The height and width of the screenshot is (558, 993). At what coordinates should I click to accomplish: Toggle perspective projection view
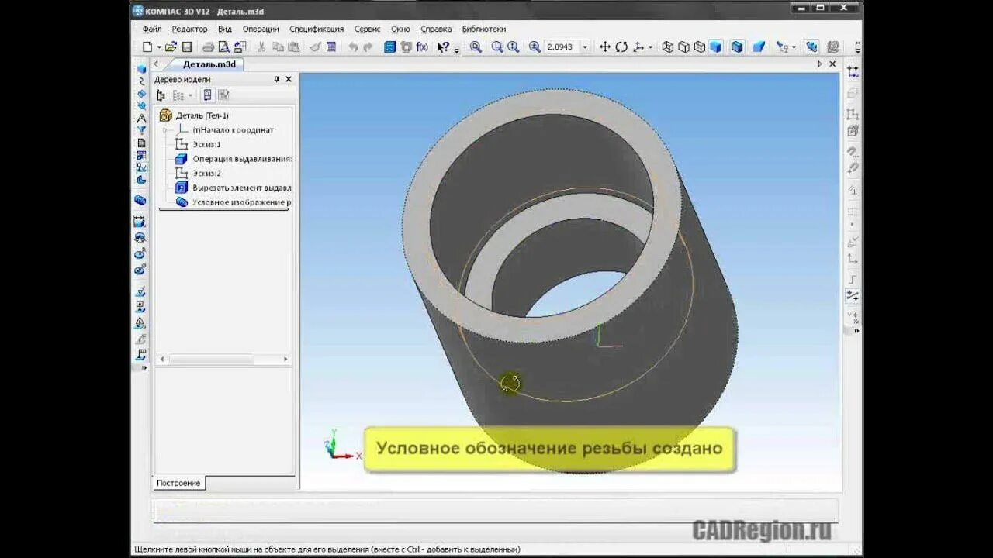click(759, 47)
